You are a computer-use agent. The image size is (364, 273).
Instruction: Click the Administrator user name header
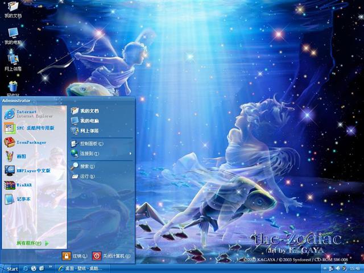click(x=16, y=101)
